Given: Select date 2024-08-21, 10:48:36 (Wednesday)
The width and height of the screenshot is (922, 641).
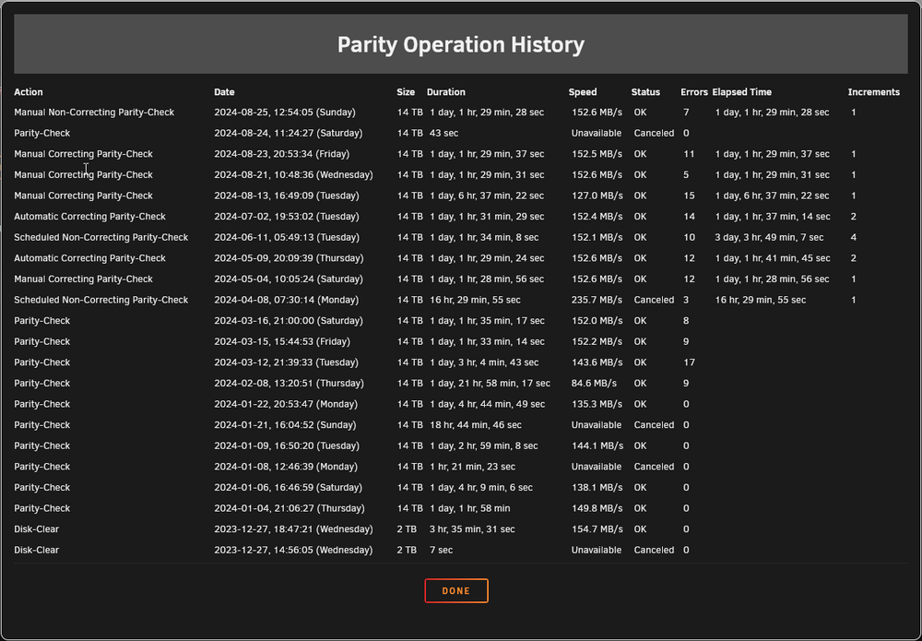Looking at the screenshot, I should click(293, 174).
